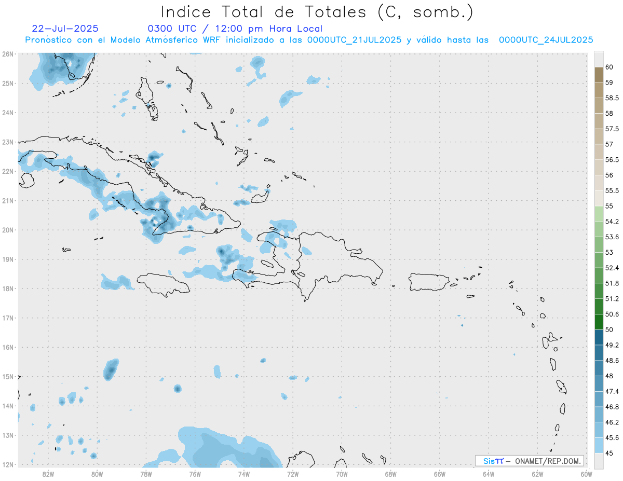The image size is (623, 481).
Task: Click the legend value '56.5'
Action: point(612,160)
